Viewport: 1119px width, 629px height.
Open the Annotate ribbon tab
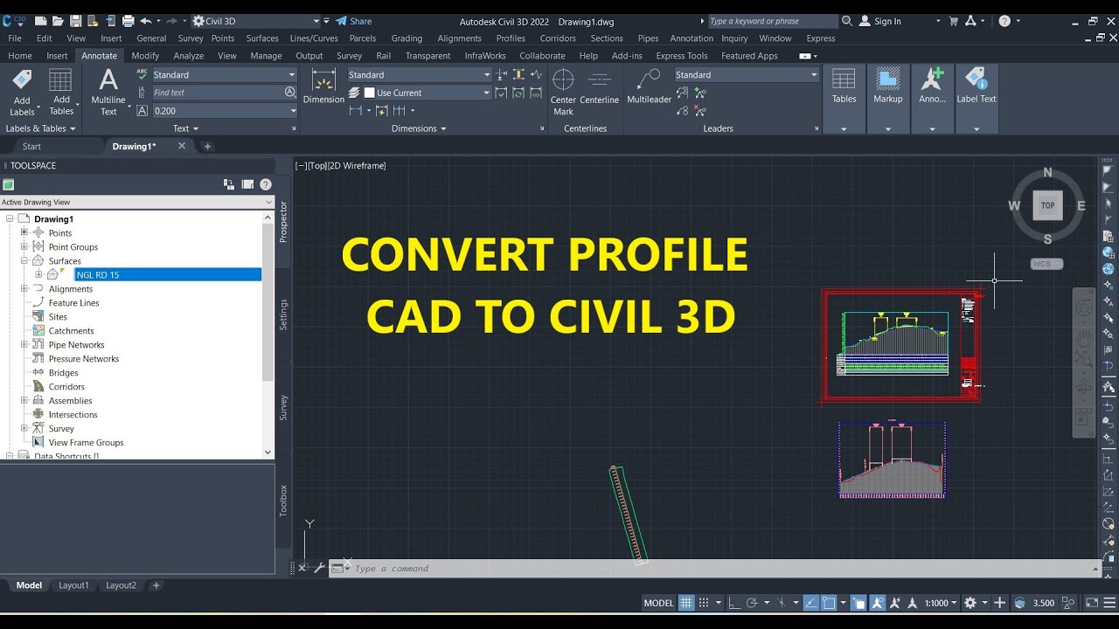(x=99, y=55)
